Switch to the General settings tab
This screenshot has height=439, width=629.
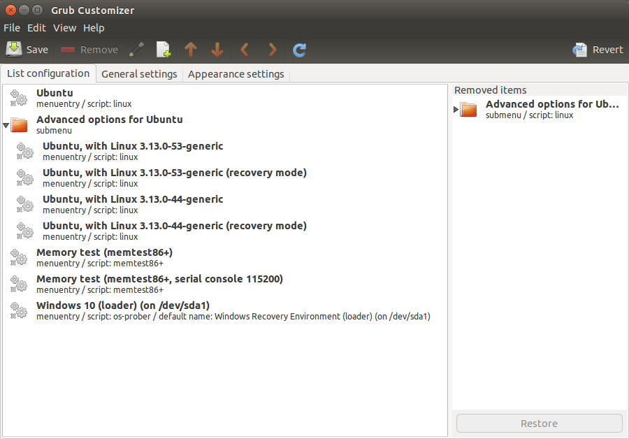(x=139, y=74)
